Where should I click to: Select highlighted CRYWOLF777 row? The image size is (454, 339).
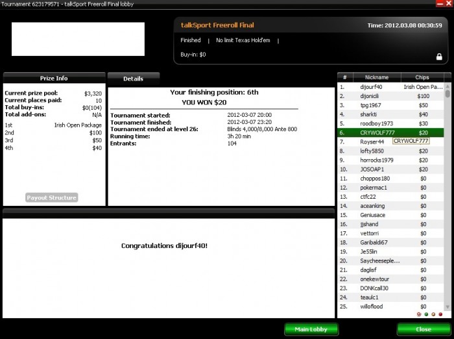390,132
